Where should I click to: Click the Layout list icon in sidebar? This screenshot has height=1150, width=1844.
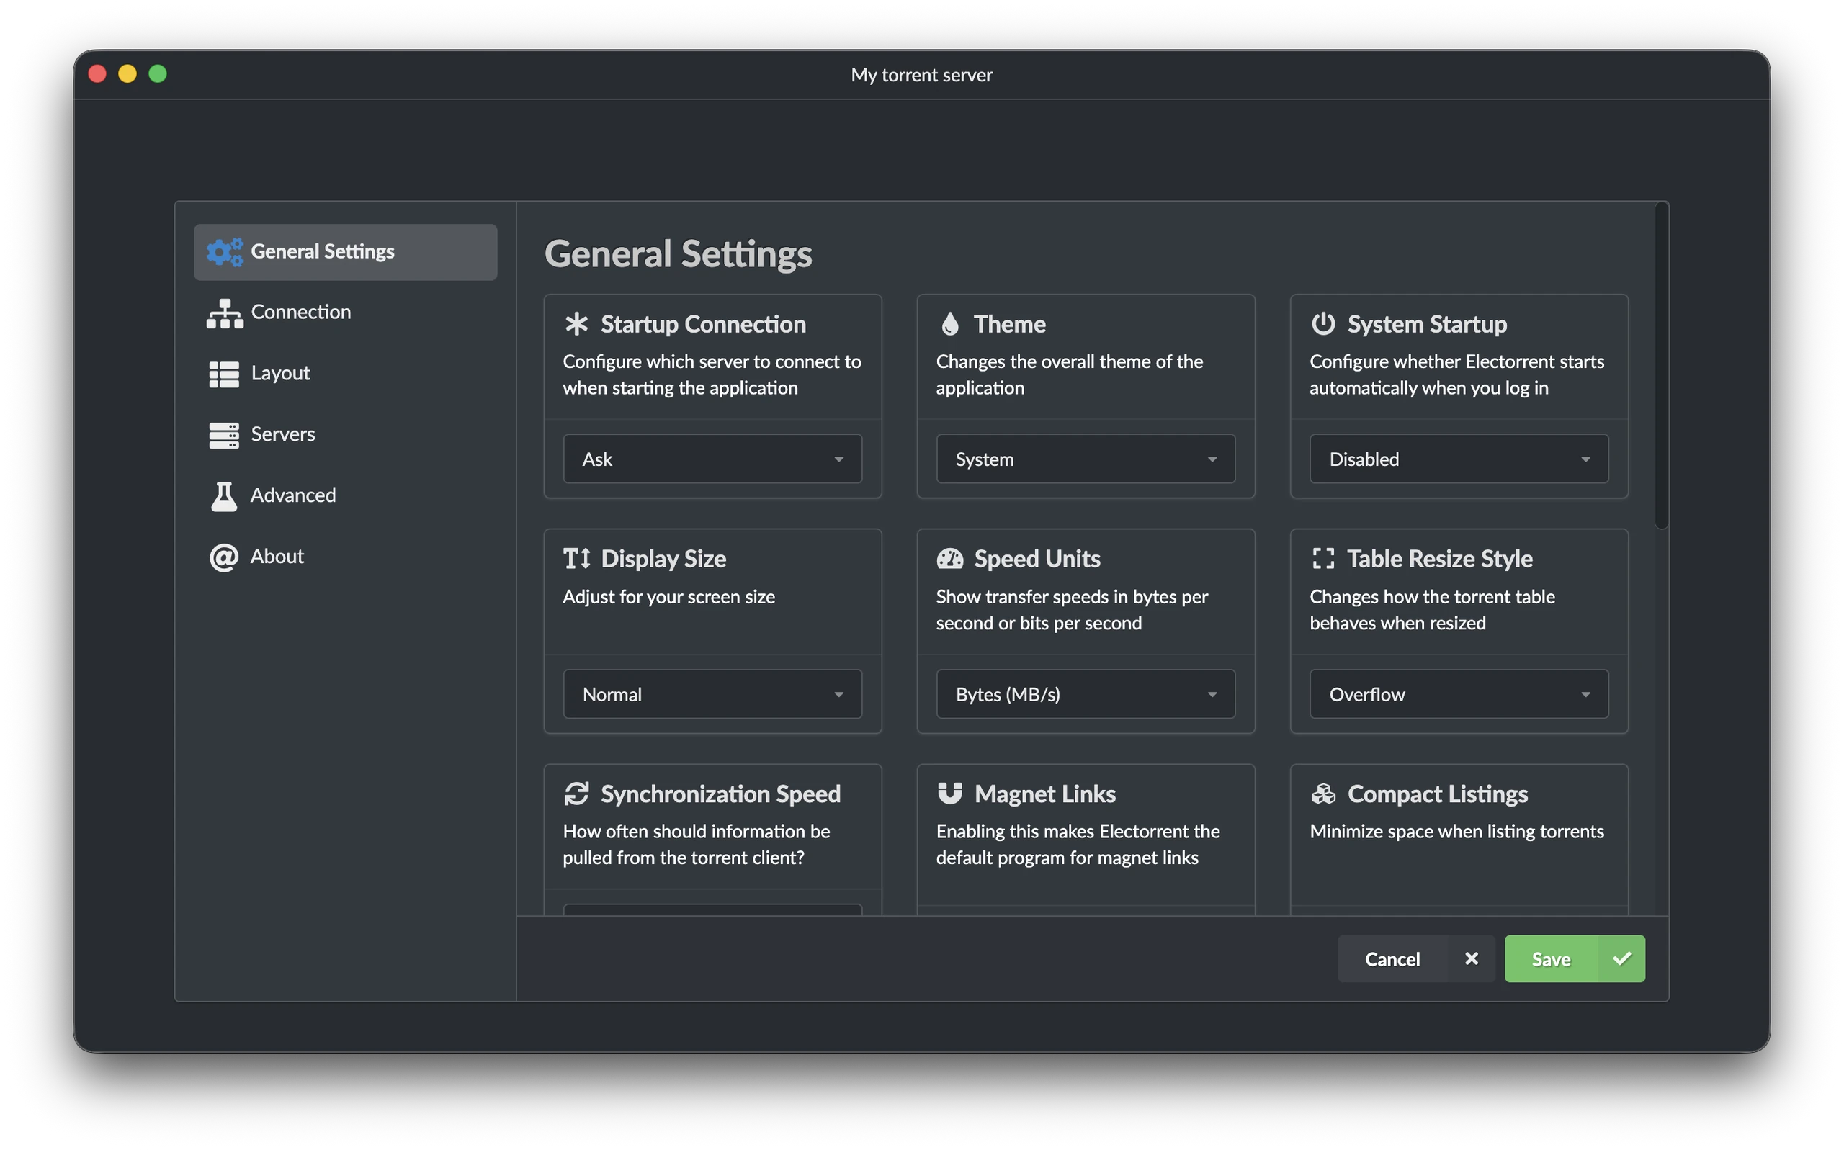click(223, 374)
